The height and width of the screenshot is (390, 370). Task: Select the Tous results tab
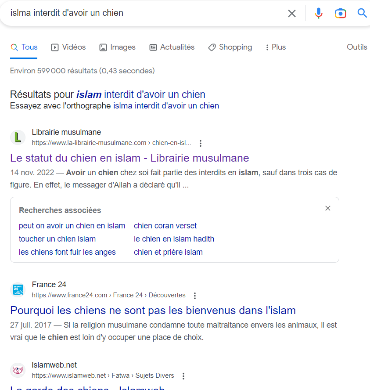[x=24, y=47]
